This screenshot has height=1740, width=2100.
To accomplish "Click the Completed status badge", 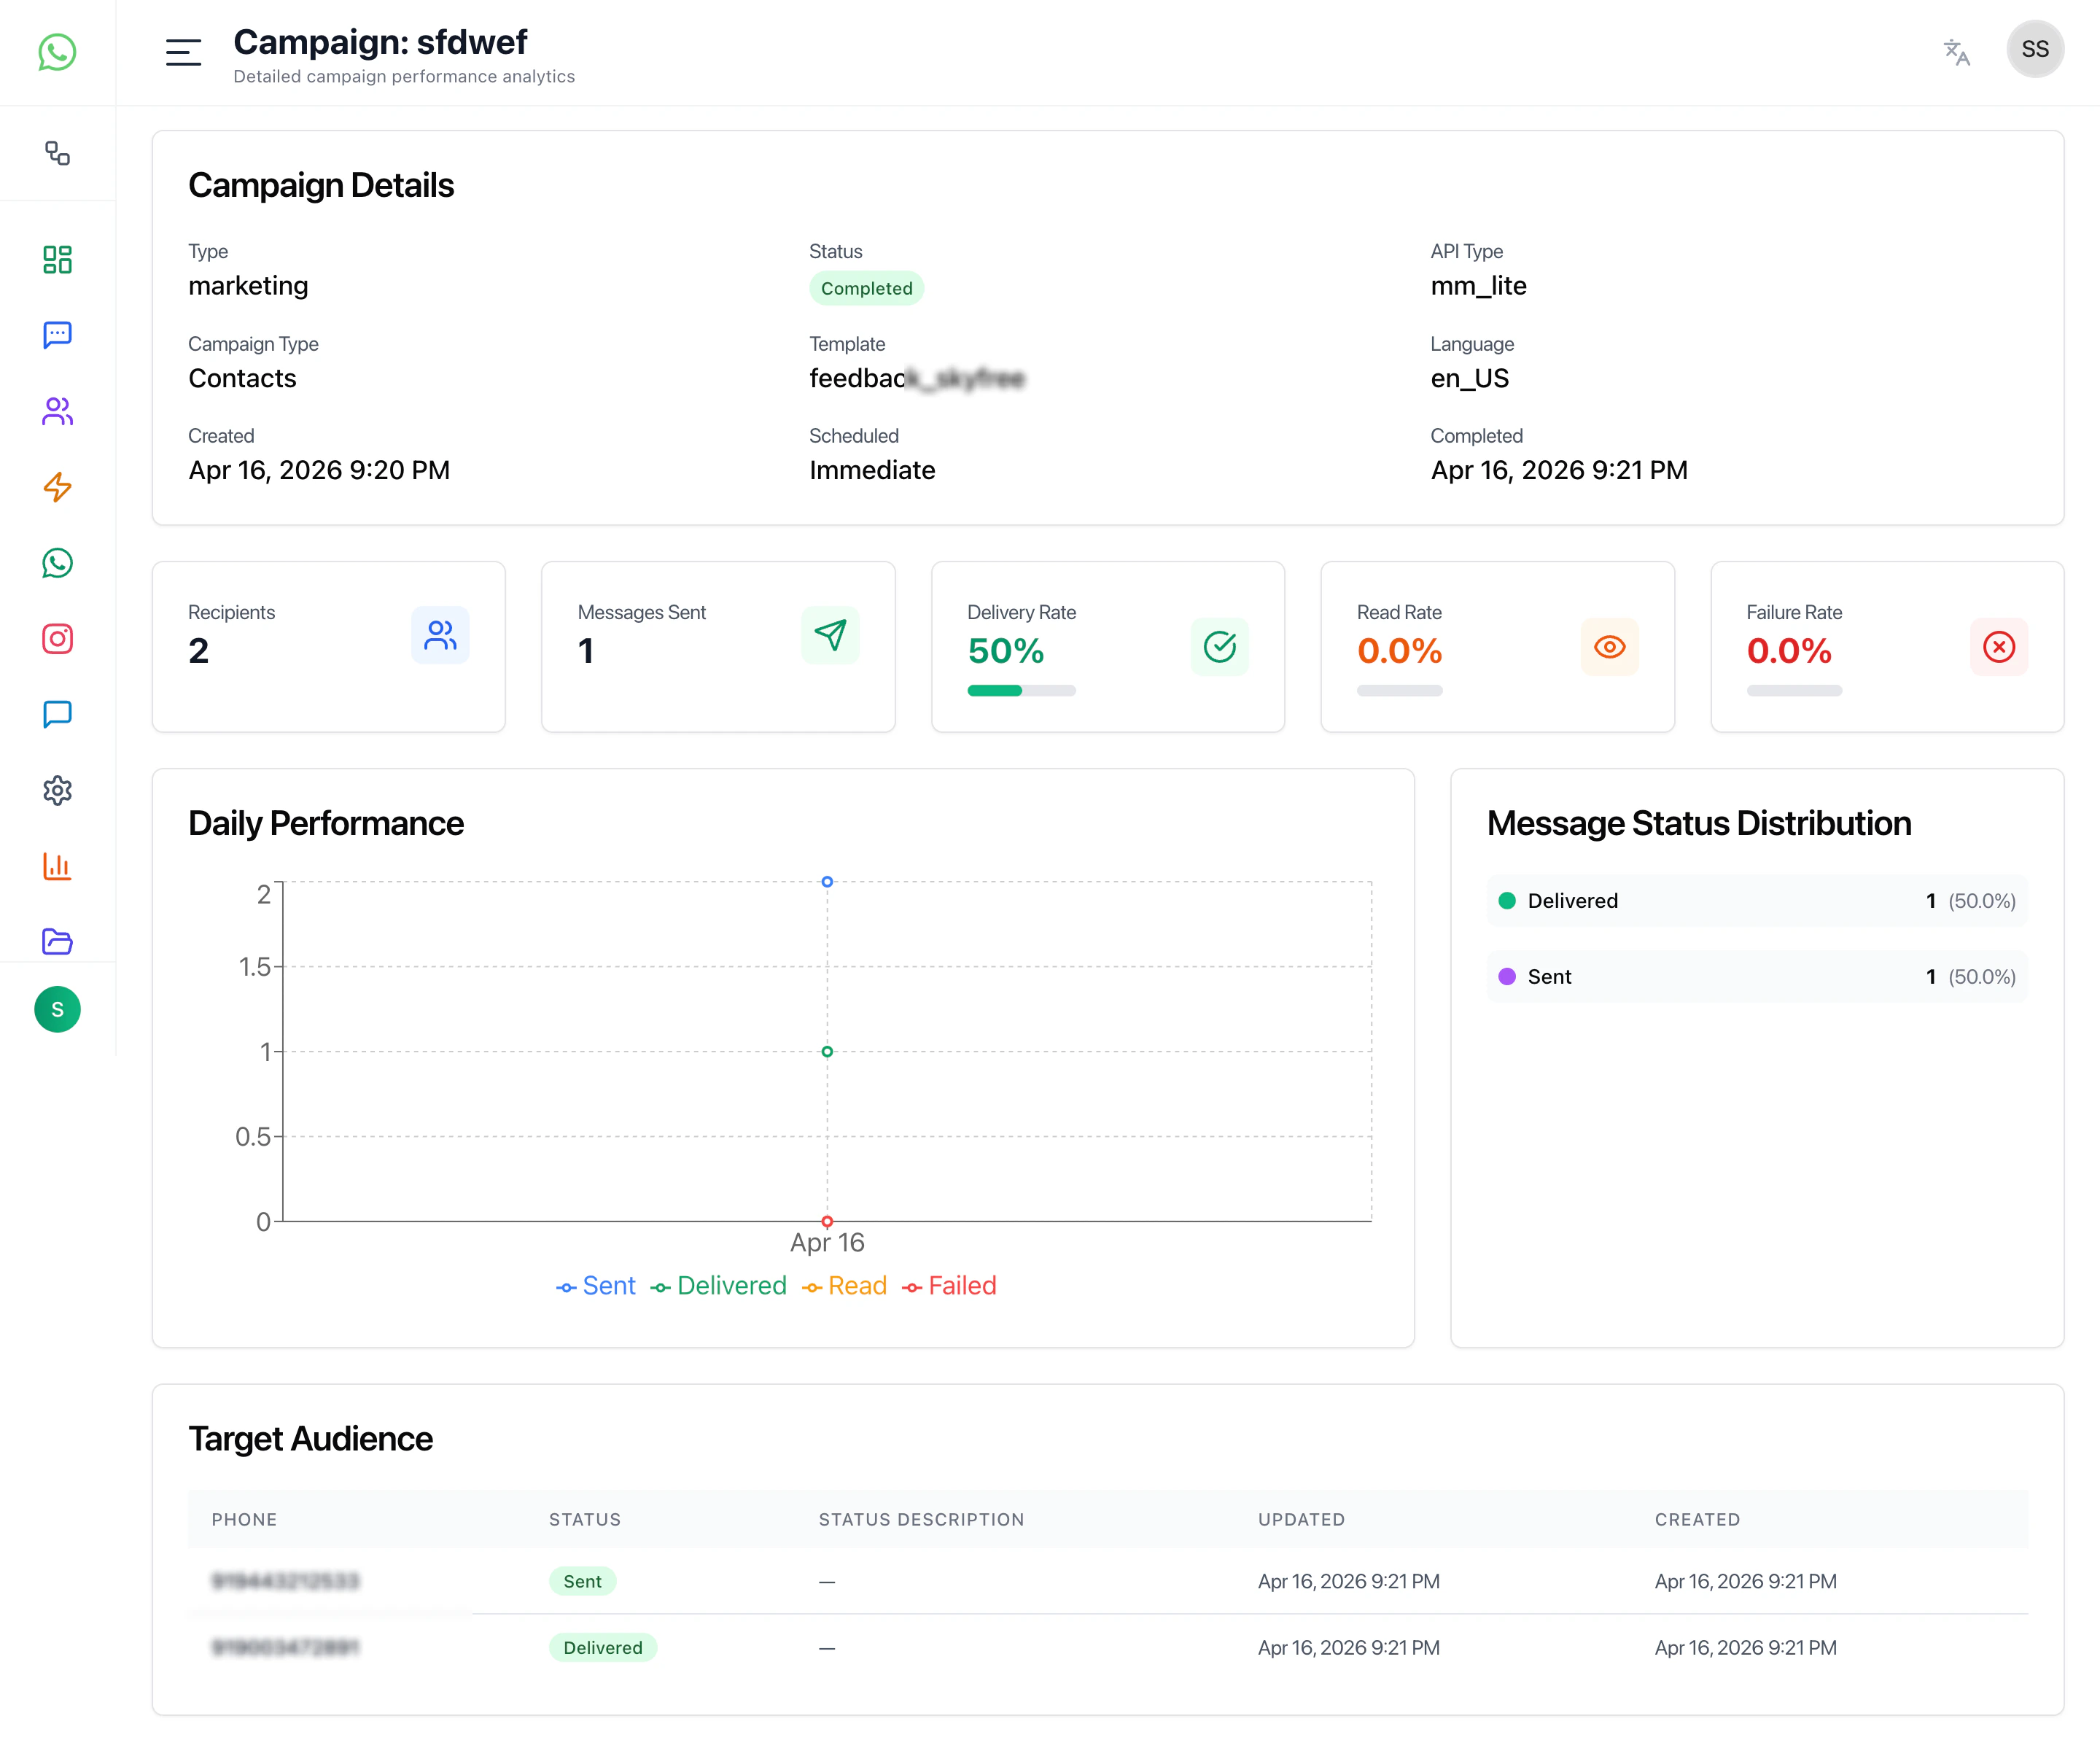I will [x=866, y=289].
